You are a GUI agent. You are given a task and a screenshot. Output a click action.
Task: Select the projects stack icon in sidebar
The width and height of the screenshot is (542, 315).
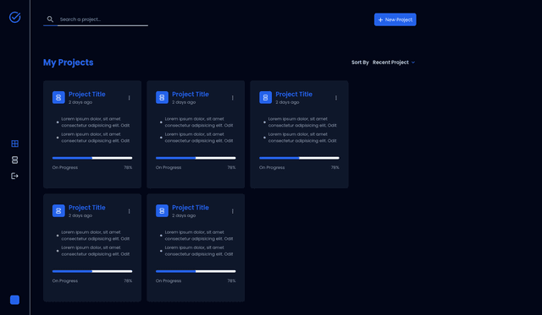click(x=15, y=160)
